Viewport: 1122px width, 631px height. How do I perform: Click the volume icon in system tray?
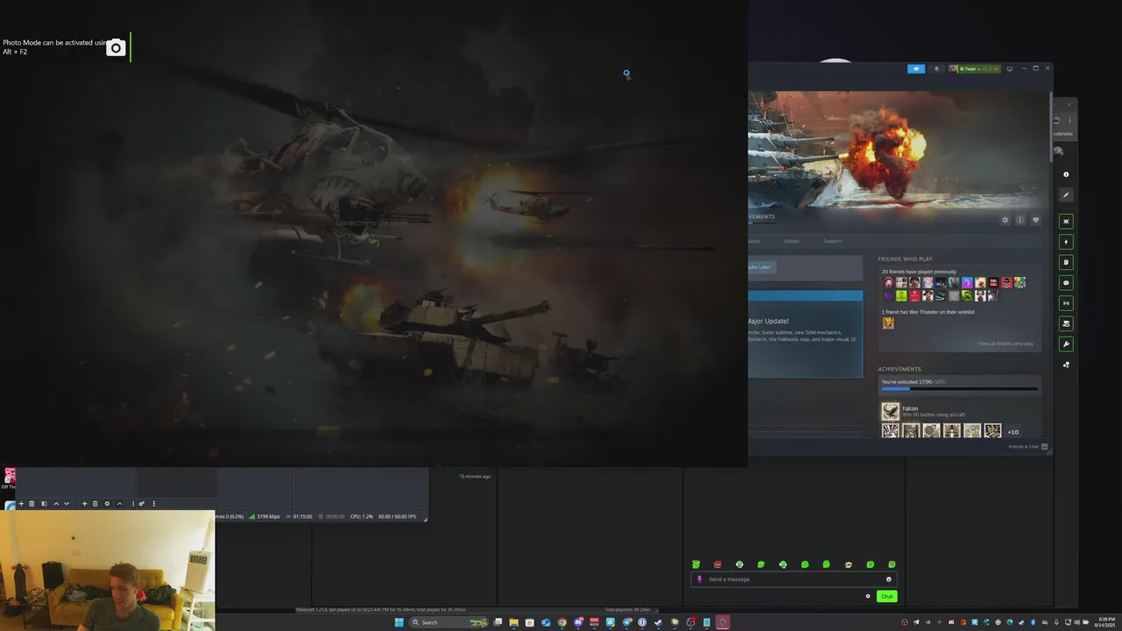(1077, 622)
